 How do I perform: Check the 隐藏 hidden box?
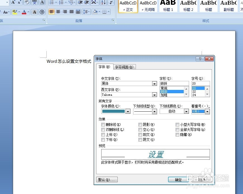(177, 135)
